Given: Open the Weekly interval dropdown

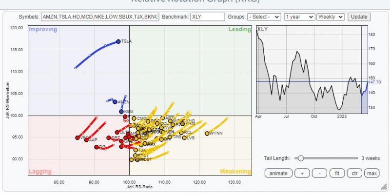Looking at the screenshot, I should tap(331, 17).
